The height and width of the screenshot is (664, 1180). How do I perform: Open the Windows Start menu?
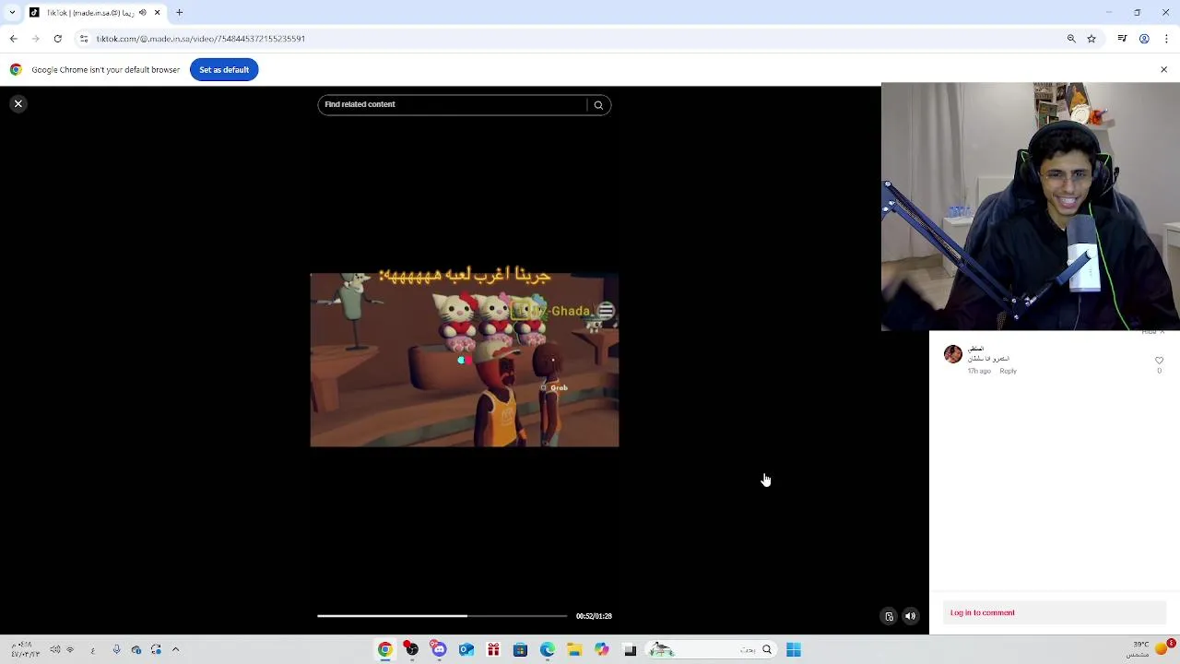[x=794, y=650]
